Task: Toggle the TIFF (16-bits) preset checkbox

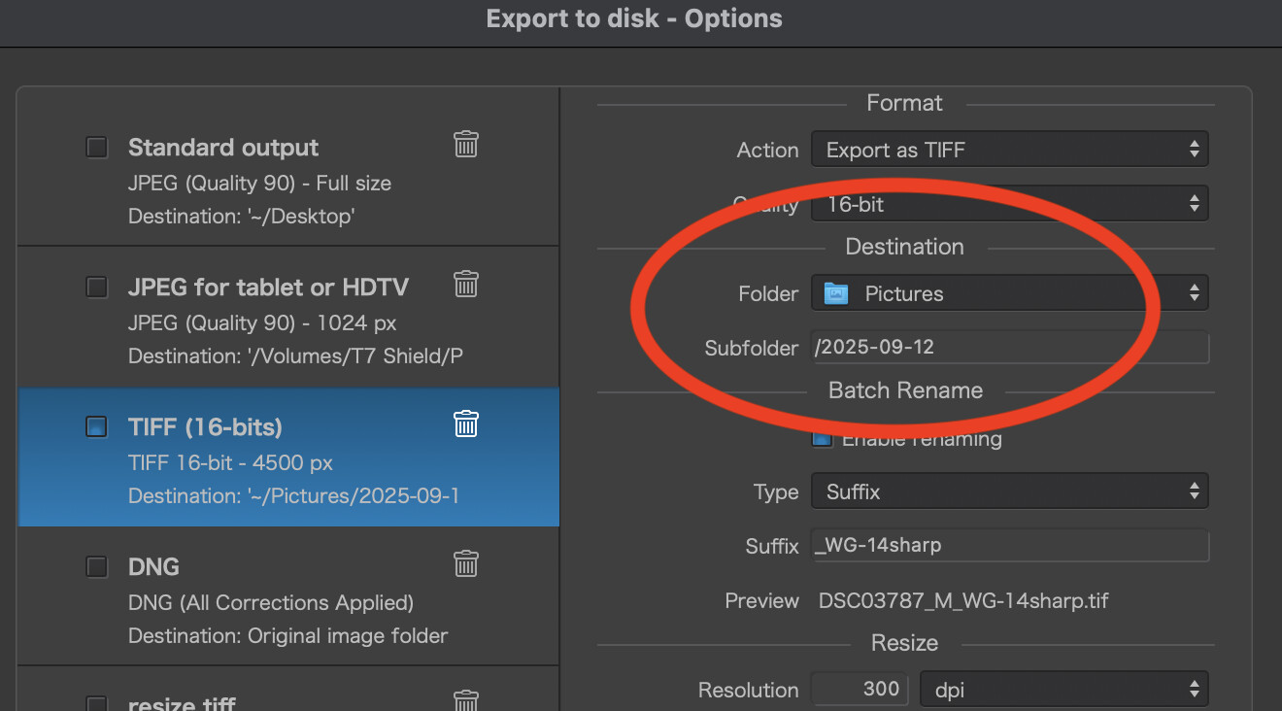Action: click(x=97, y=426)
